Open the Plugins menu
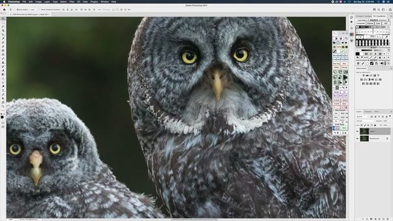393x221 pixels. click(94, 2)
